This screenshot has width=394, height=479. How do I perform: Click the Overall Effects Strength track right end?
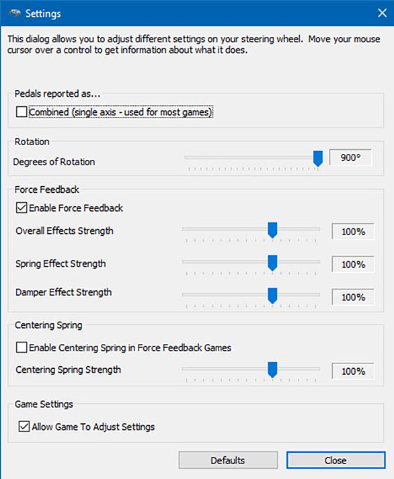[x=317, y=229]
